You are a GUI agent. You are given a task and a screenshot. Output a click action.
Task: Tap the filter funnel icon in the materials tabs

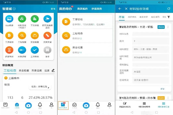[170, 17]
